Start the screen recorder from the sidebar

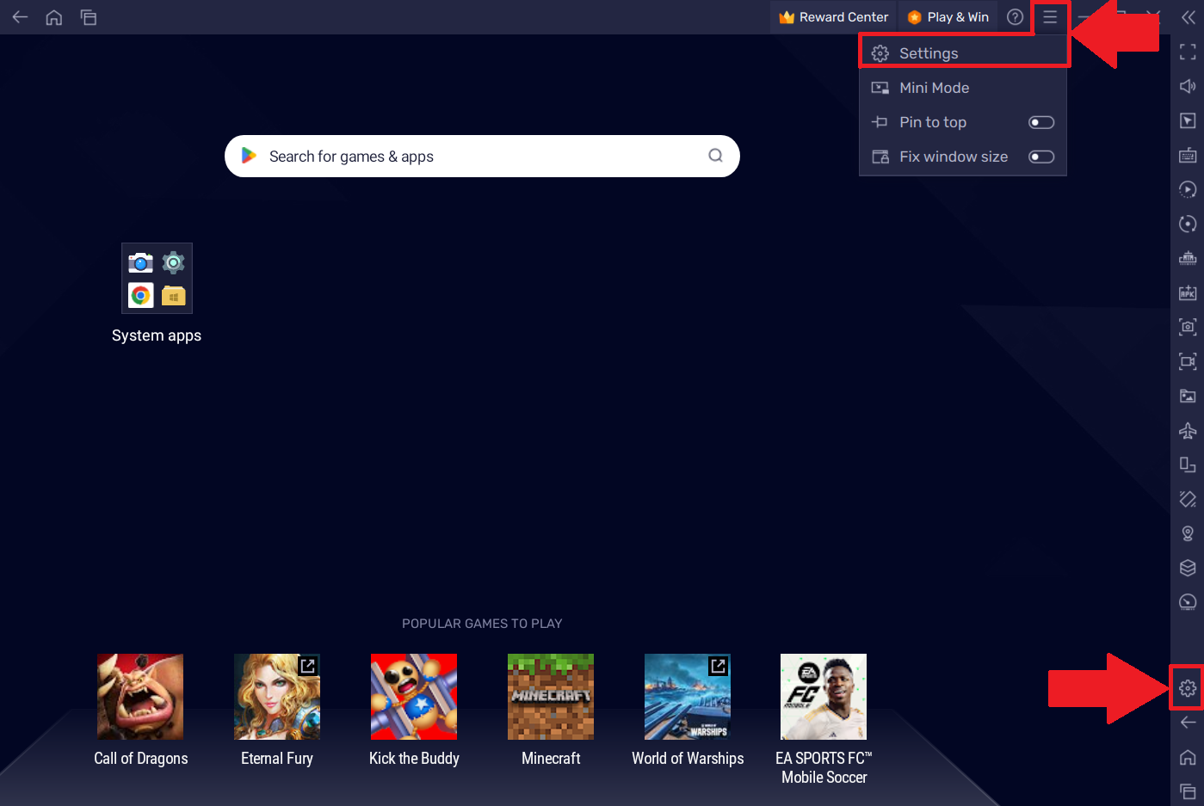point(1188,361)
